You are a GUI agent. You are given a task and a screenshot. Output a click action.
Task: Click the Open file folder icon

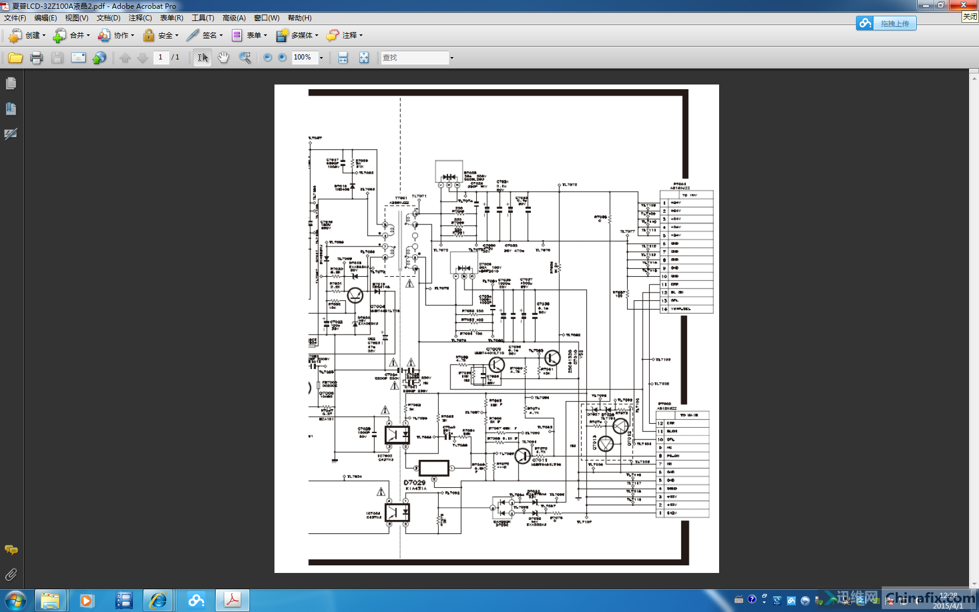(x=15, y=58)
